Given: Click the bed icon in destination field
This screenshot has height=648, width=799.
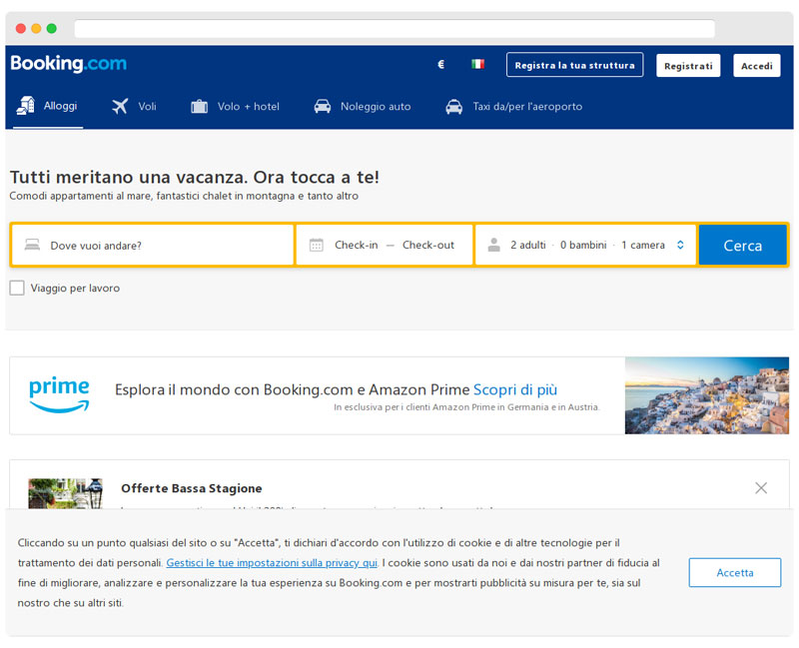Looking at the screenshot, I should [32, 245].
